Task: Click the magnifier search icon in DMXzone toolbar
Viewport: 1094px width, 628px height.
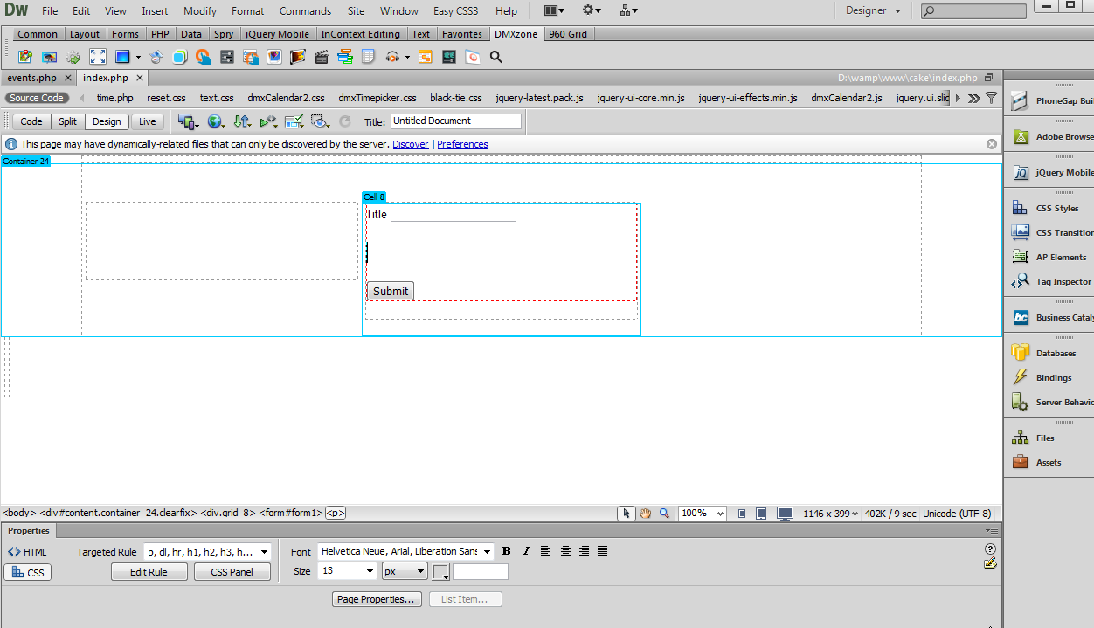Action: point(496,57)
